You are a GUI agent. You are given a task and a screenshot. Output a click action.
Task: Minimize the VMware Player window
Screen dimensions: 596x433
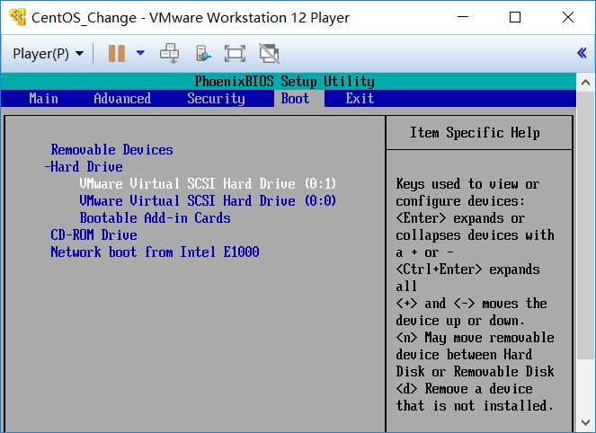click(463, 17)
